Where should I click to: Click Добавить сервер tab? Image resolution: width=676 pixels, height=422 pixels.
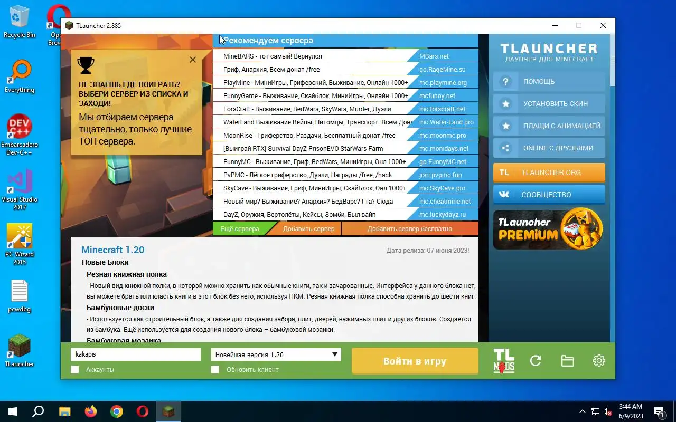click(308, 229)
